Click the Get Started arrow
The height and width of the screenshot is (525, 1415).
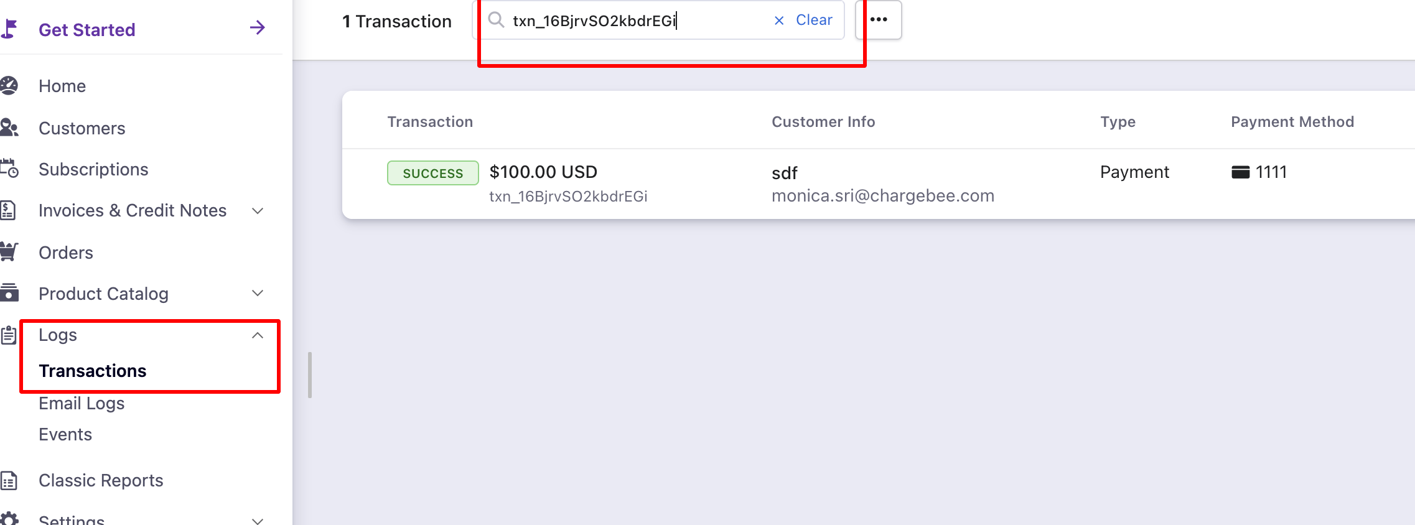click(257, 28)
